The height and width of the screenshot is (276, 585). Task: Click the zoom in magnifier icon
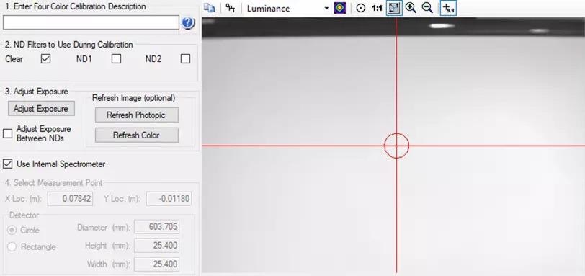411,8
